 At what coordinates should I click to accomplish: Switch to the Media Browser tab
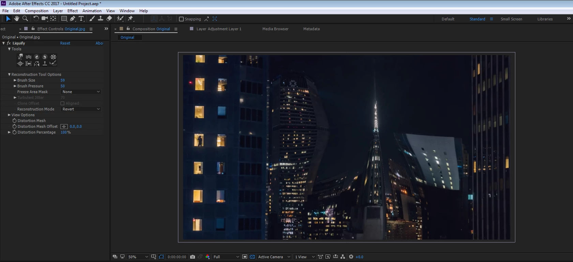275,29
